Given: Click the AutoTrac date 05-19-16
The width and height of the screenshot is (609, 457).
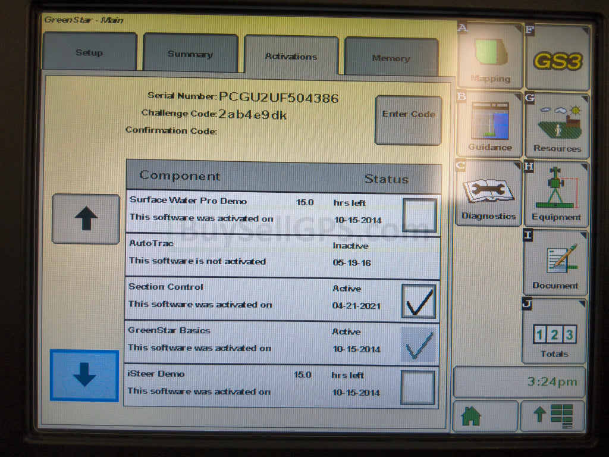Looking at the screenshot, I should click(351, 262).
